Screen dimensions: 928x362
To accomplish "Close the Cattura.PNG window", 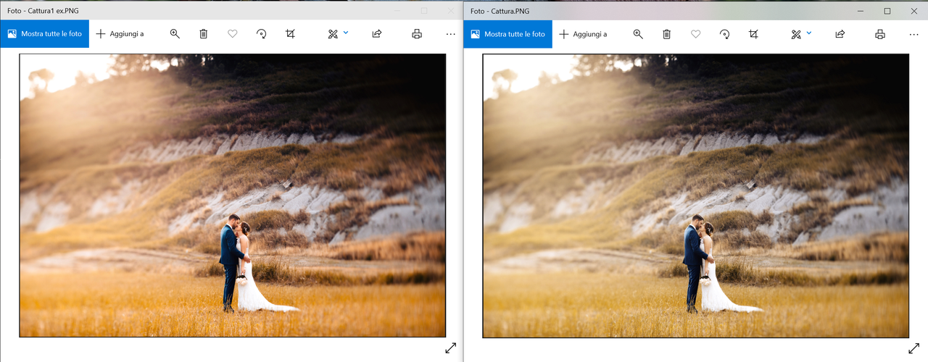I will [914, 11].
